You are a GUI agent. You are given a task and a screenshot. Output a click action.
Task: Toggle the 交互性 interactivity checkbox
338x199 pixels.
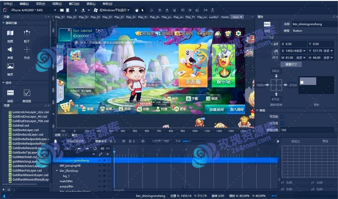coord(282,123)
